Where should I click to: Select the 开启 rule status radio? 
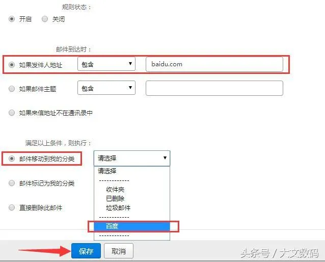[x=12, y=19]
